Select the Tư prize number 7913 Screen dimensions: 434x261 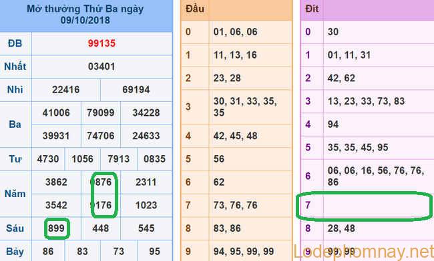pyautogui.click(x=119, y=159)
